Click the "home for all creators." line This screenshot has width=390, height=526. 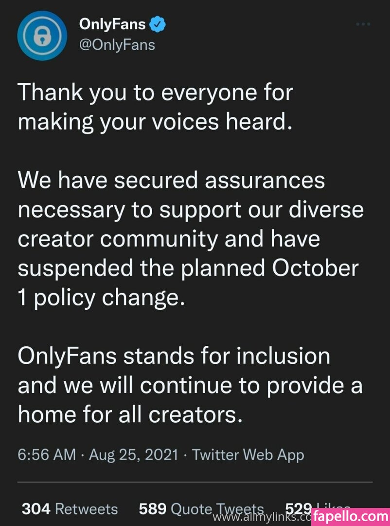click(130, 415)
